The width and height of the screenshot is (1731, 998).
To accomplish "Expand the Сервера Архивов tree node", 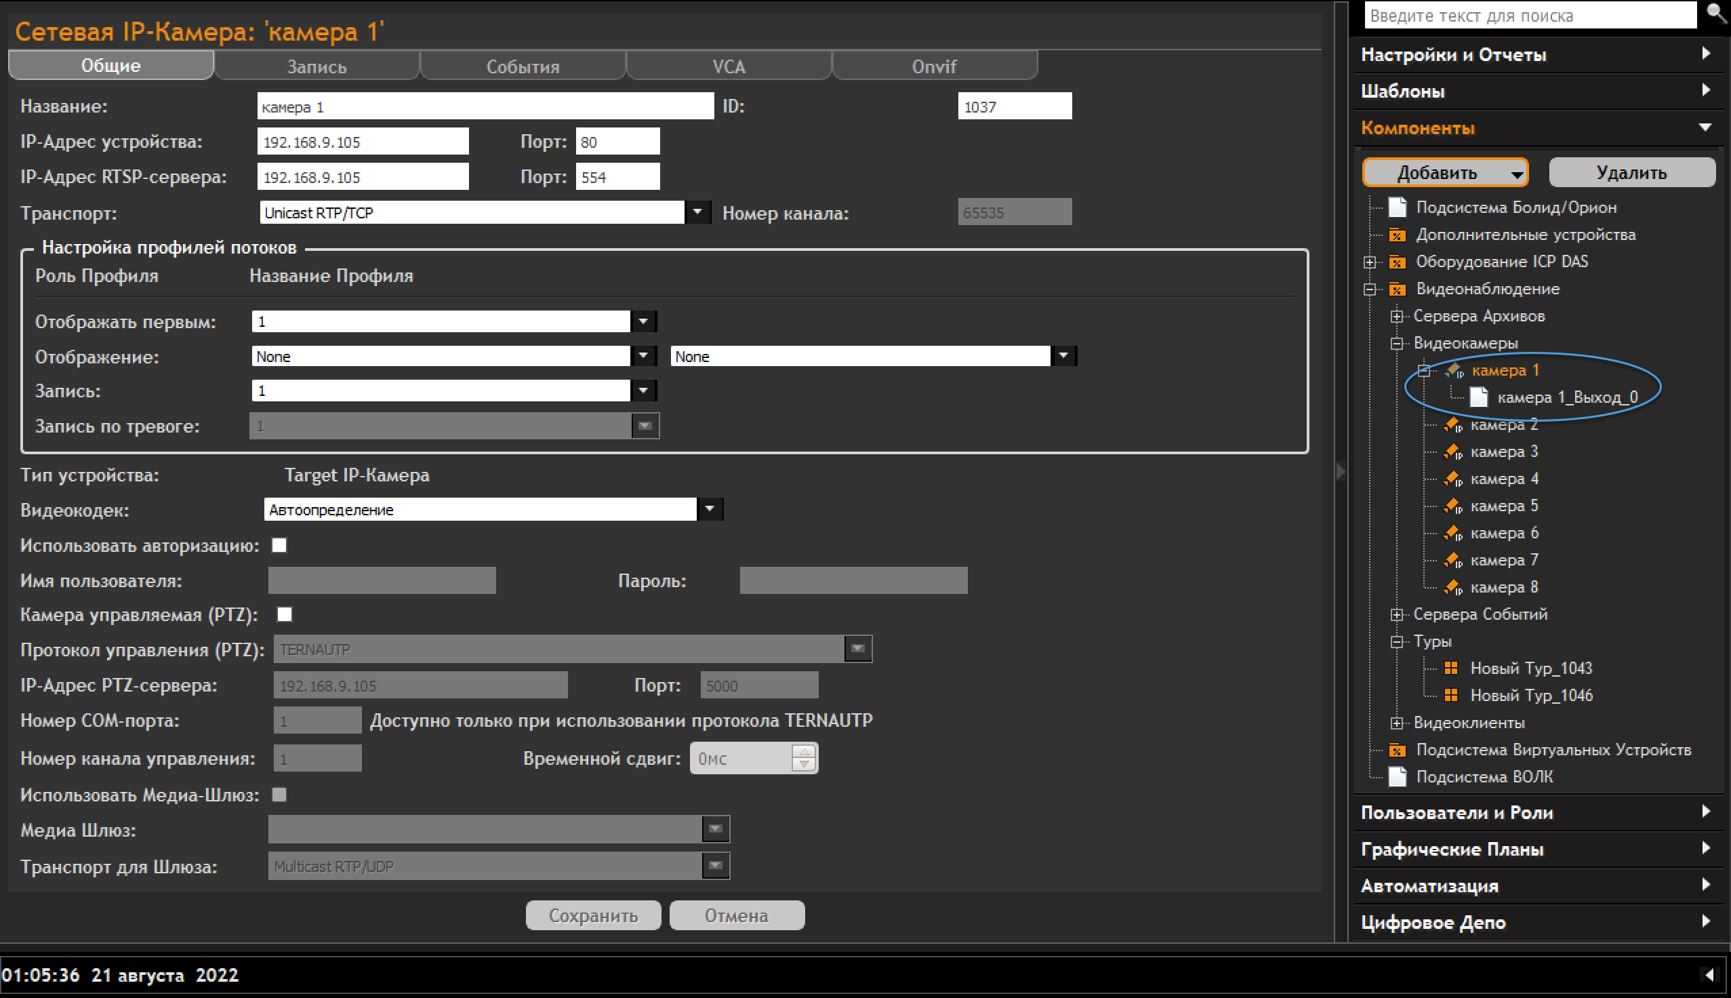I will [1396, 316].
